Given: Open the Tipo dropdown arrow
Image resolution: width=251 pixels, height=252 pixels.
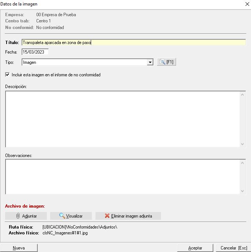Looking at the screenshot, I should point(150,62).
